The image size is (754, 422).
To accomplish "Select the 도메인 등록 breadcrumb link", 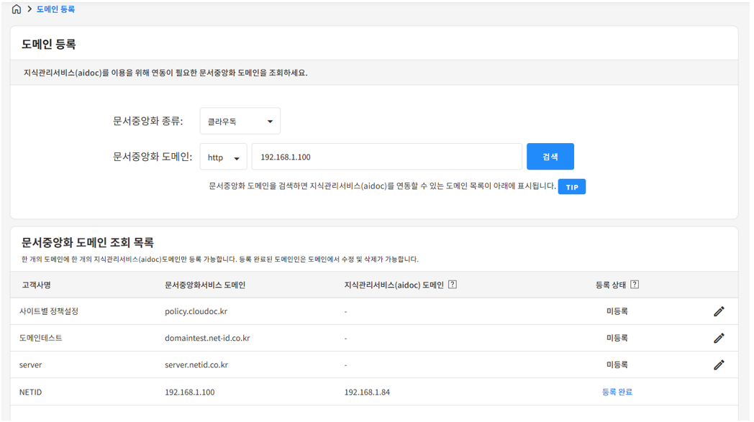I will tap(55, 9).
